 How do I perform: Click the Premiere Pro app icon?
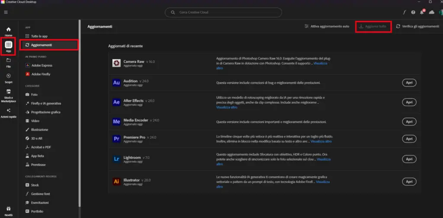coord(116,139)
